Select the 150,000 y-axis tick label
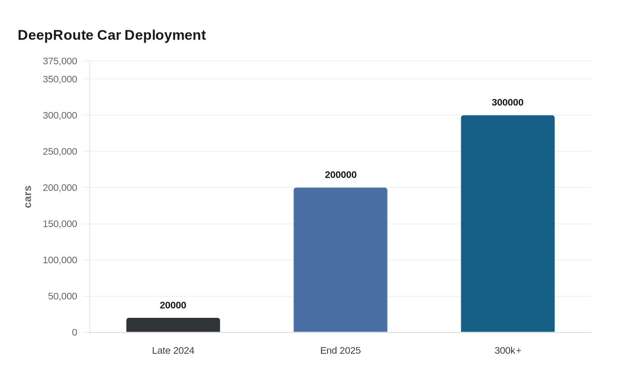Viewport: 618px width, 388px height. [x=60, y=224]
